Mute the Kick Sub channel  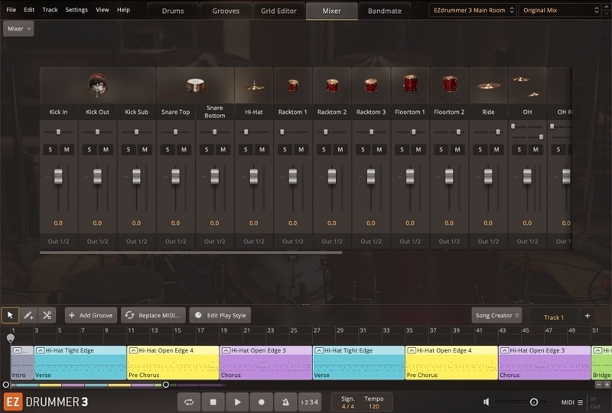pos(145,149)
